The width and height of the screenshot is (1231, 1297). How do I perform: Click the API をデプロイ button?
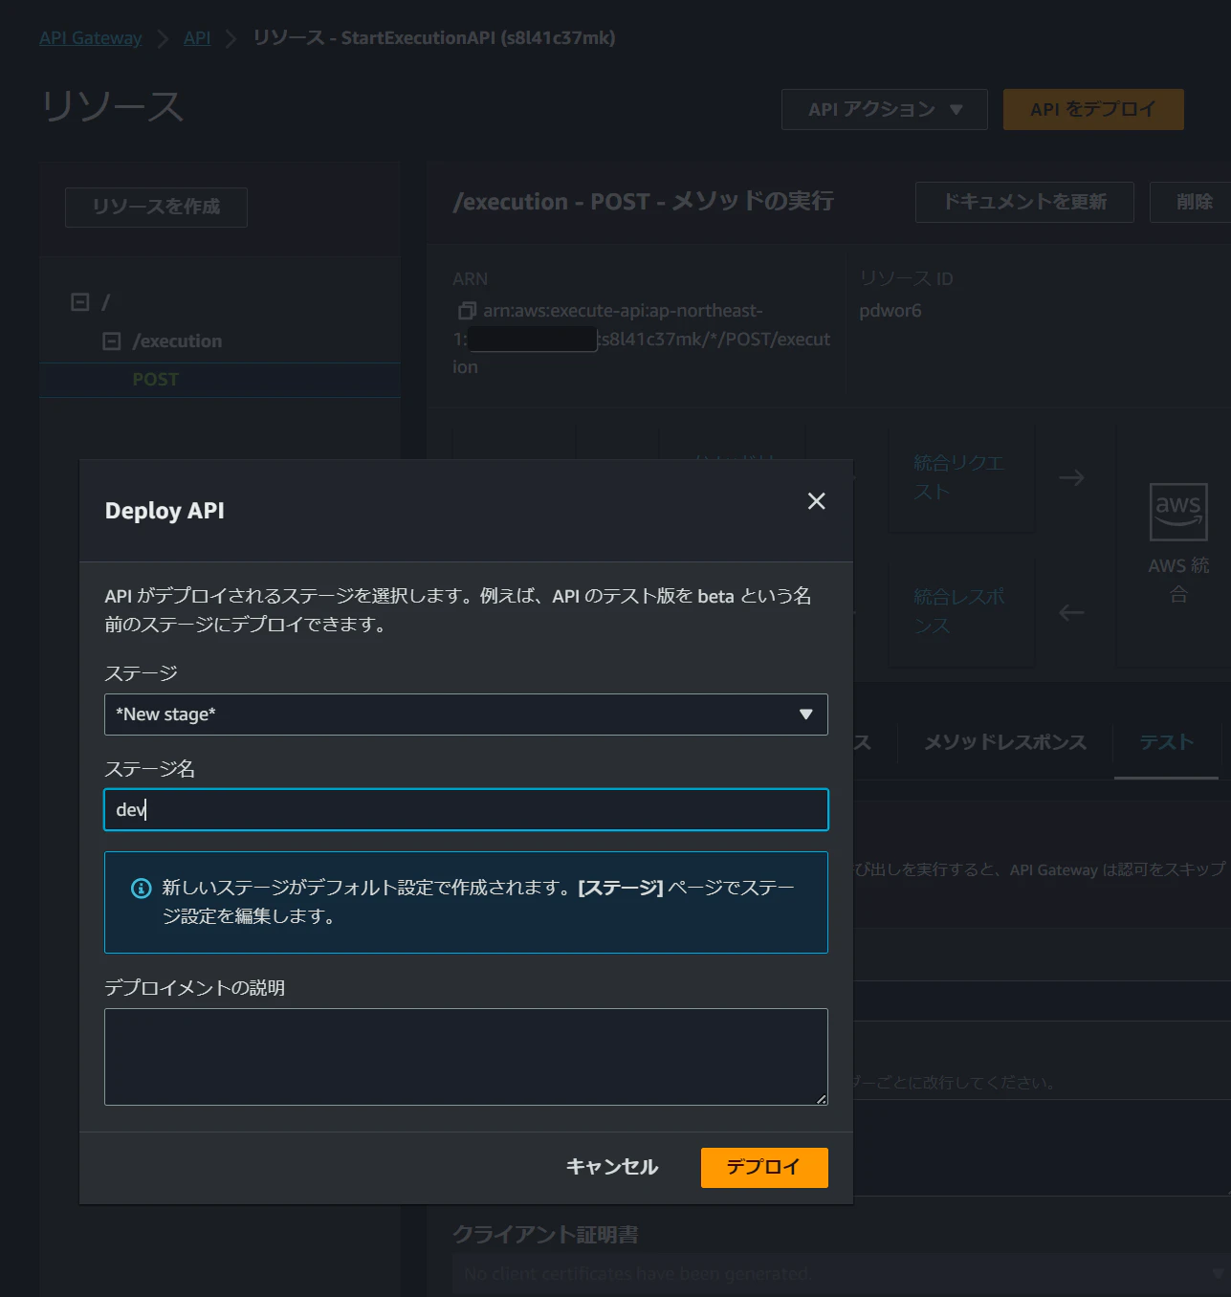point(1093,109)
